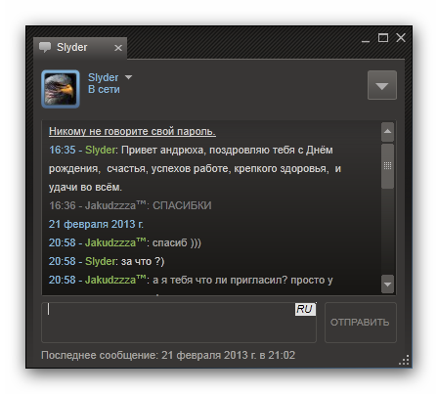Click the Slyder profile name link
This screenshot has height=394, width=438.
coord(103,77)
